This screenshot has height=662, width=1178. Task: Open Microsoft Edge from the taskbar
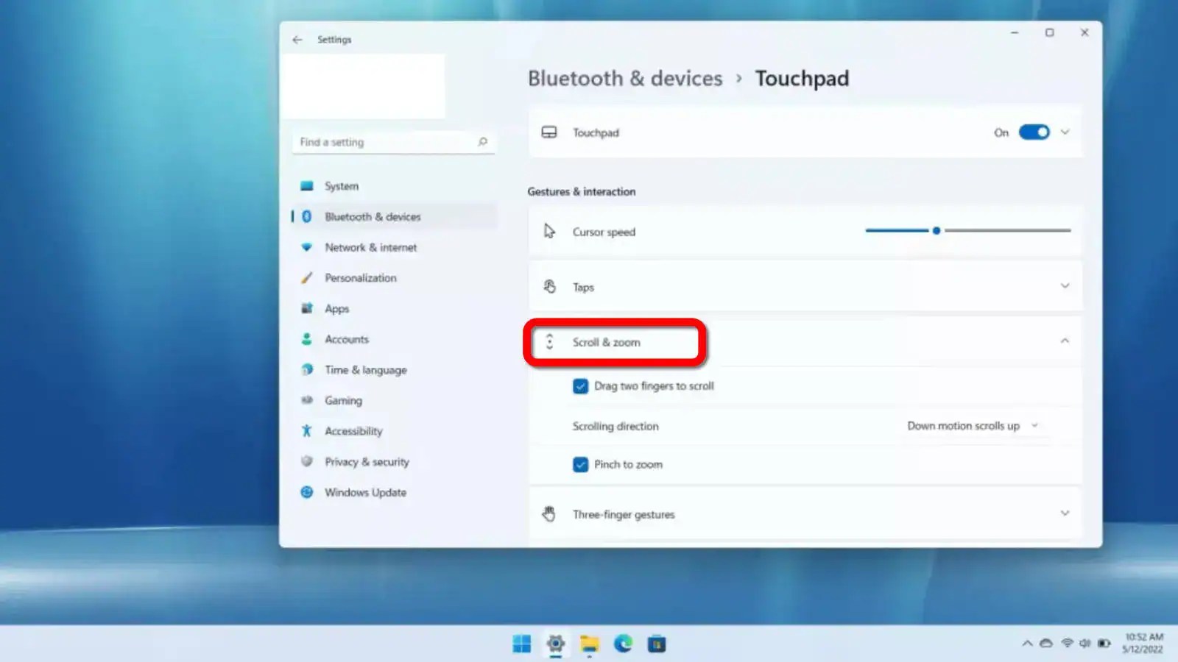622,644
